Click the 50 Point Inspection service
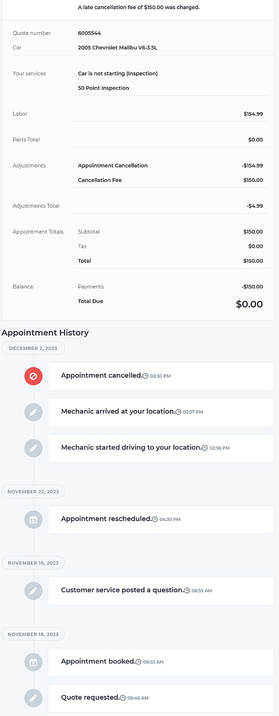The height and width of the screenshot is (716, 279). [104, 88]
